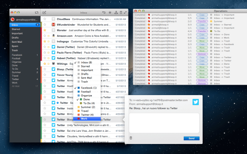
Task: Uncheck the Done label in menu
Action: point(87,99)
